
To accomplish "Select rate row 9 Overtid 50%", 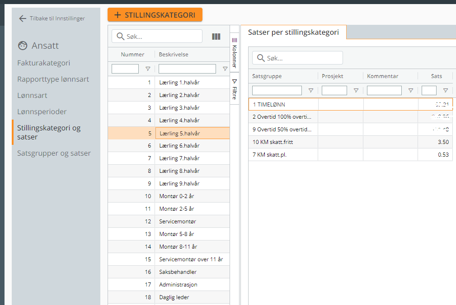I will 351,129.
